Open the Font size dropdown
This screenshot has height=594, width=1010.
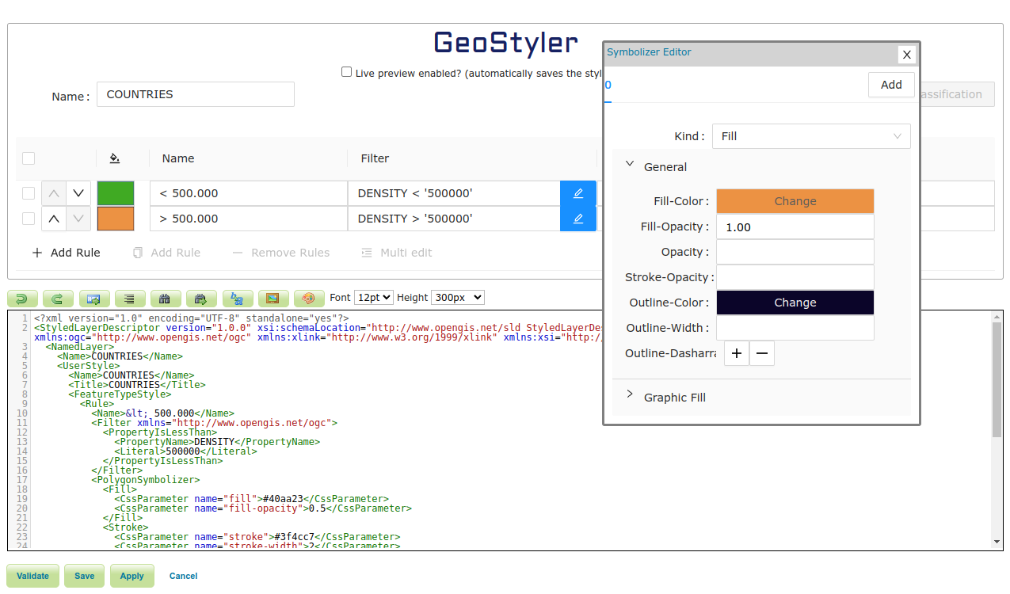374,298
